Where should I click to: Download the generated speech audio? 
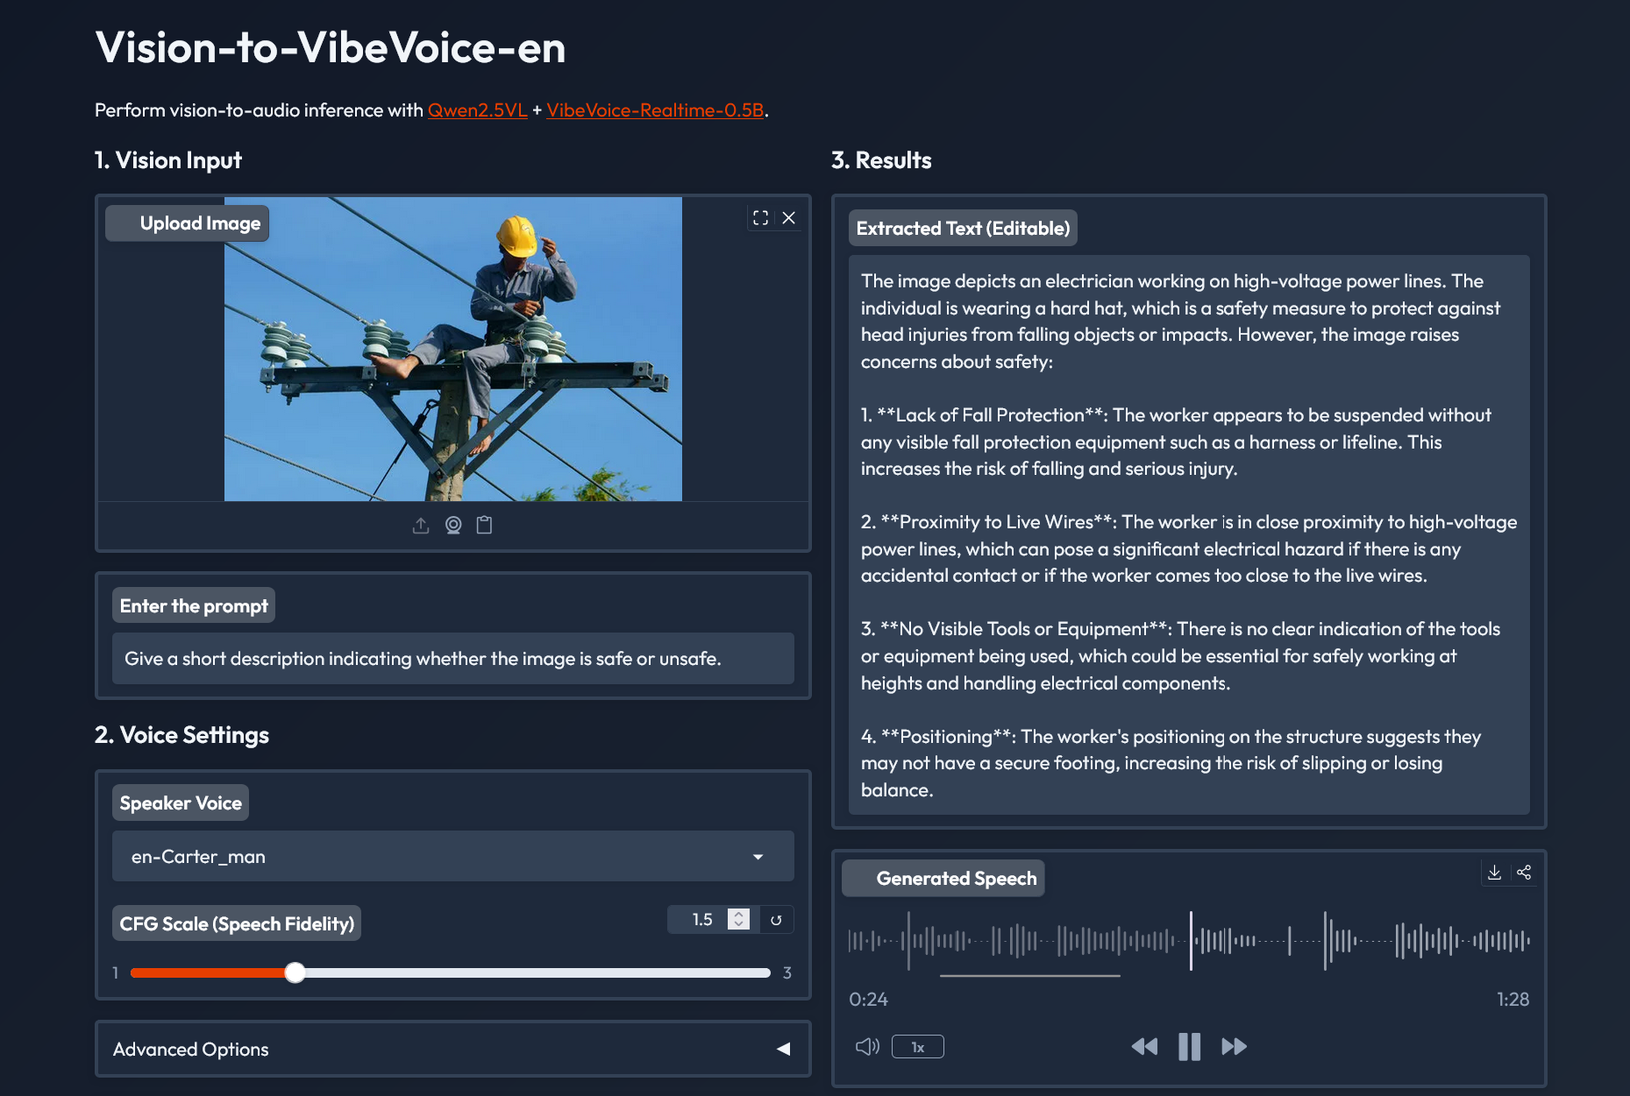[1494, 873]
